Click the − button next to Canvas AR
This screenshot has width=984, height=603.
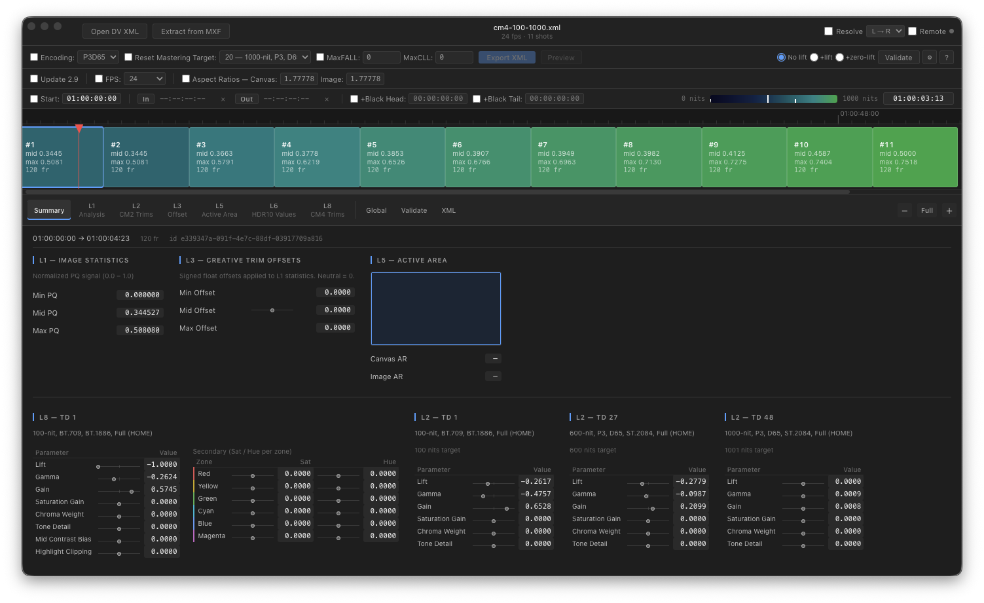(494, 359)
